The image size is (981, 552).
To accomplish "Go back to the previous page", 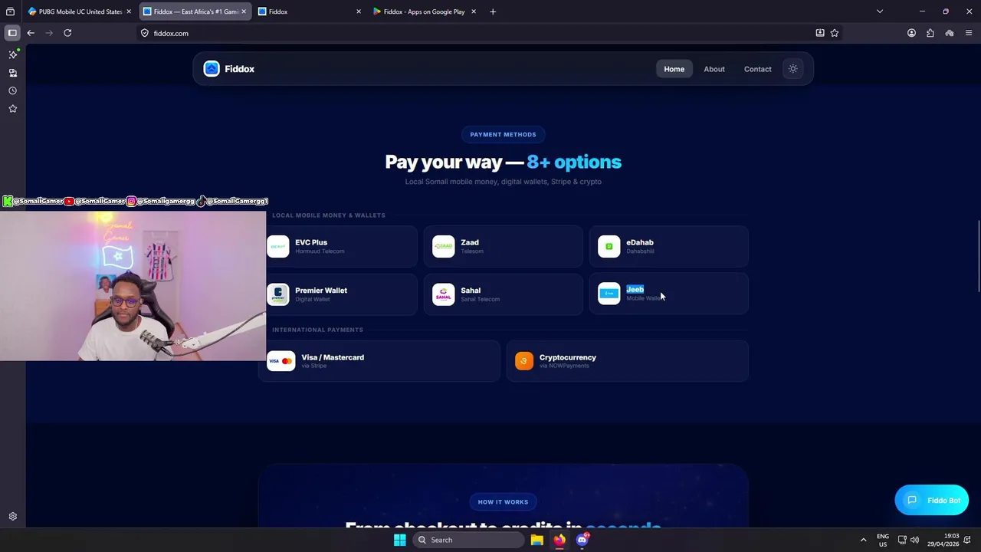I will point(31,33).
